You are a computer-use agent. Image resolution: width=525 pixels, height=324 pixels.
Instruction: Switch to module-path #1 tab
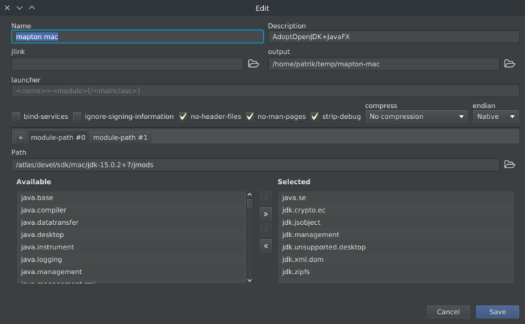[x=120, y=137]
